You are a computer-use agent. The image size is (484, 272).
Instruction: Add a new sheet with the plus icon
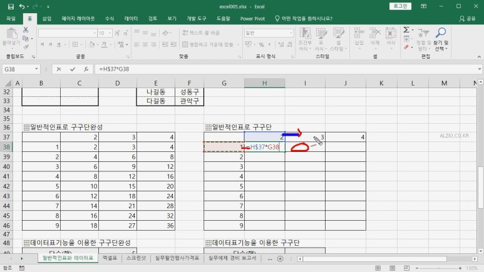[x=280, y=258]
